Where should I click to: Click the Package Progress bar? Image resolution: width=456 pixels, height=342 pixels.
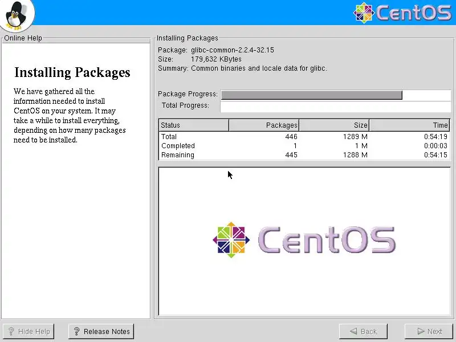pyautogui.click(x=336, y=95)
